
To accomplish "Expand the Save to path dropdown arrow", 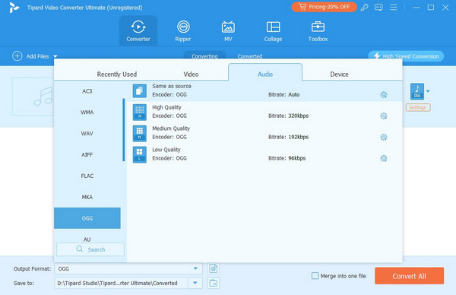I will (x=195, y=283).
